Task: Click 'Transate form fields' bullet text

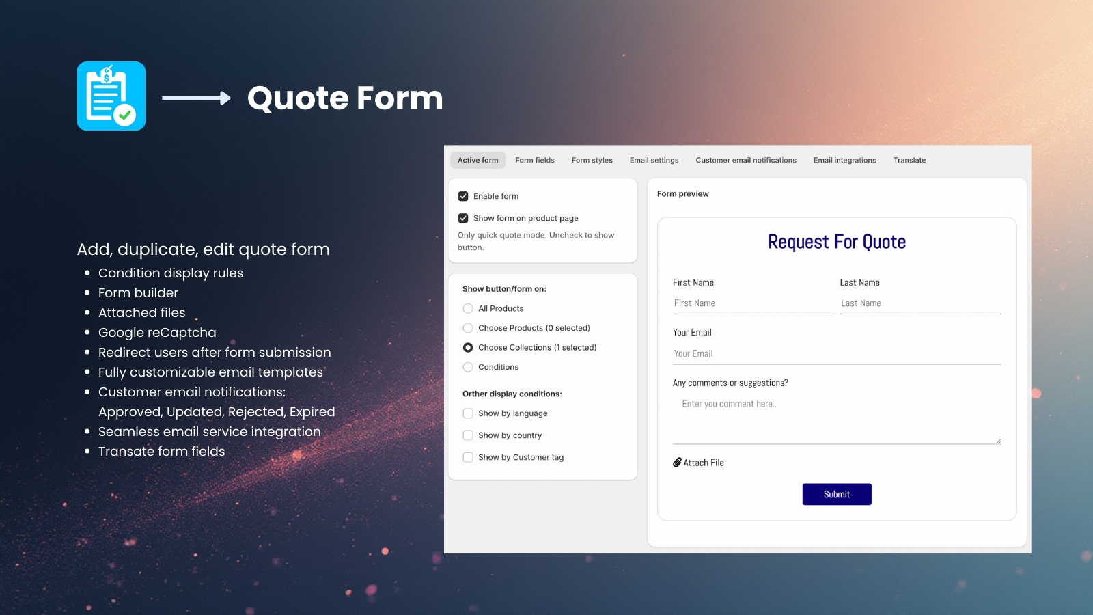Action: pyautogui.click(x=162, y=452)
